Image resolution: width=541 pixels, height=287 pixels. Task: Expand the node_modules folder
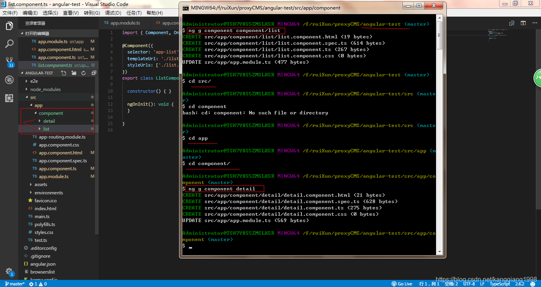tap(46, 89)
